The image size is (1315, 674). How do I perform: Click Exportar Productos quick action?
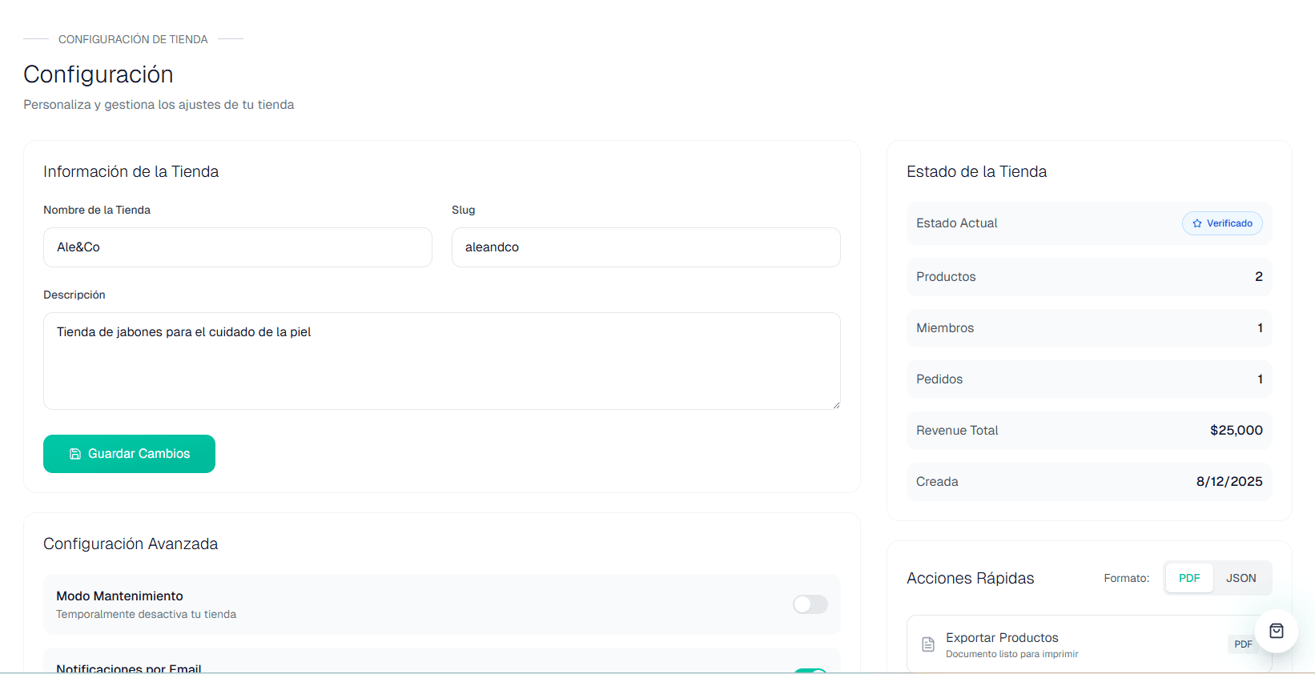click(1089, 644)
